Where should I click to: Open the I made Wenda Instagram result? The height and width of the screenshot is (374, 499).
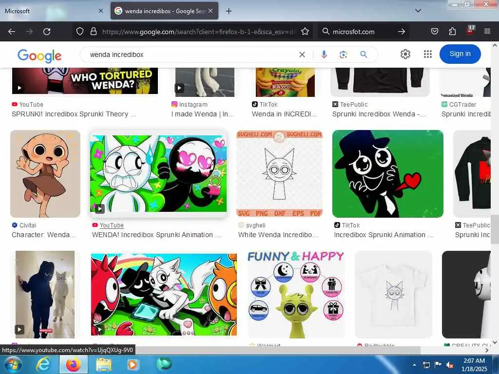coord(203,114)
